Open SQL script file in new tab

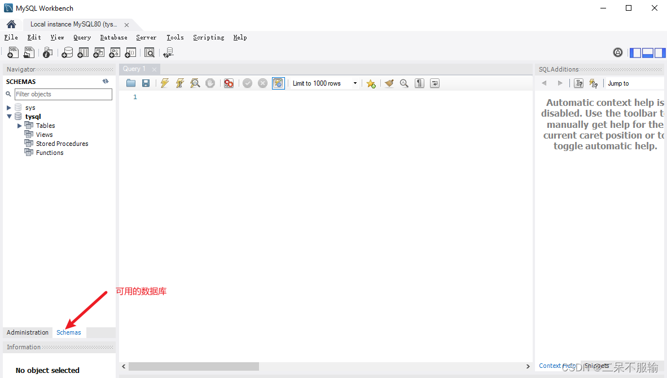pos(29,52)
